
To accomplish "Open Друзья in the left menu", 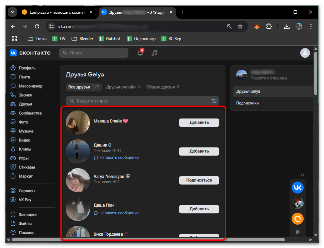I will pyautogui.click(x=21, y=104).
